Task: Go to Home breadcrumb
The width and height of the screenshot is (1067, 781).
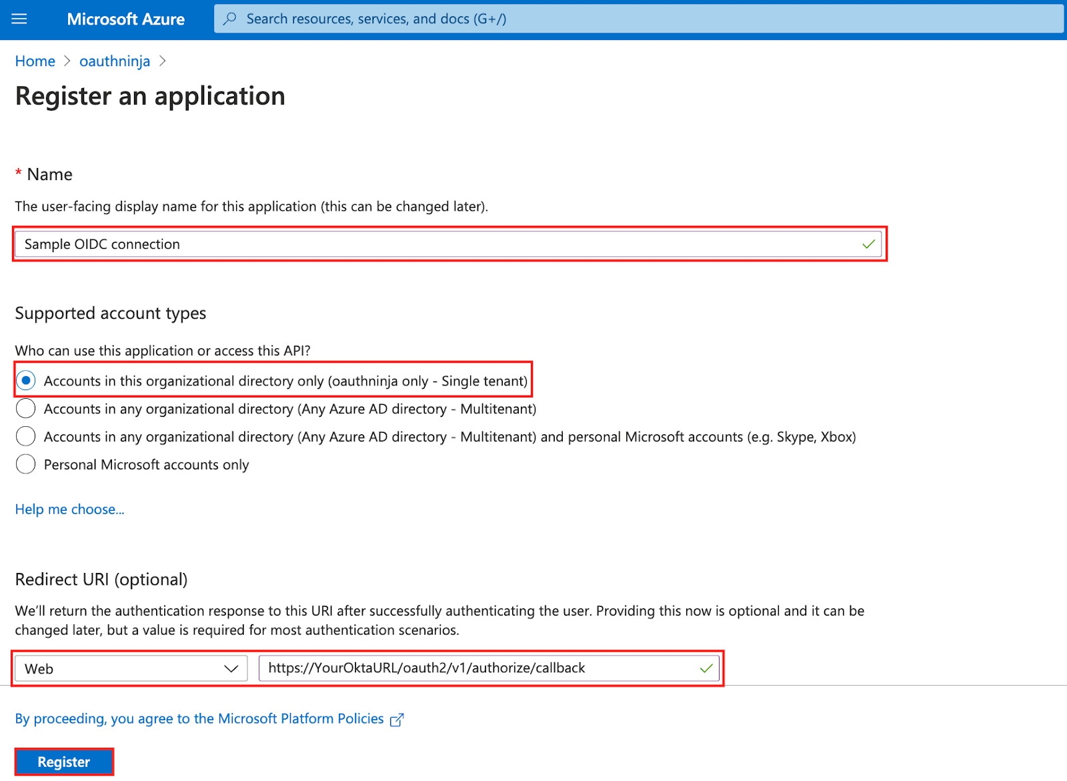Action: coord(35,61)
